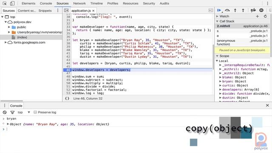Collapse the Scope section
The image size is (272, 153).
217,56
